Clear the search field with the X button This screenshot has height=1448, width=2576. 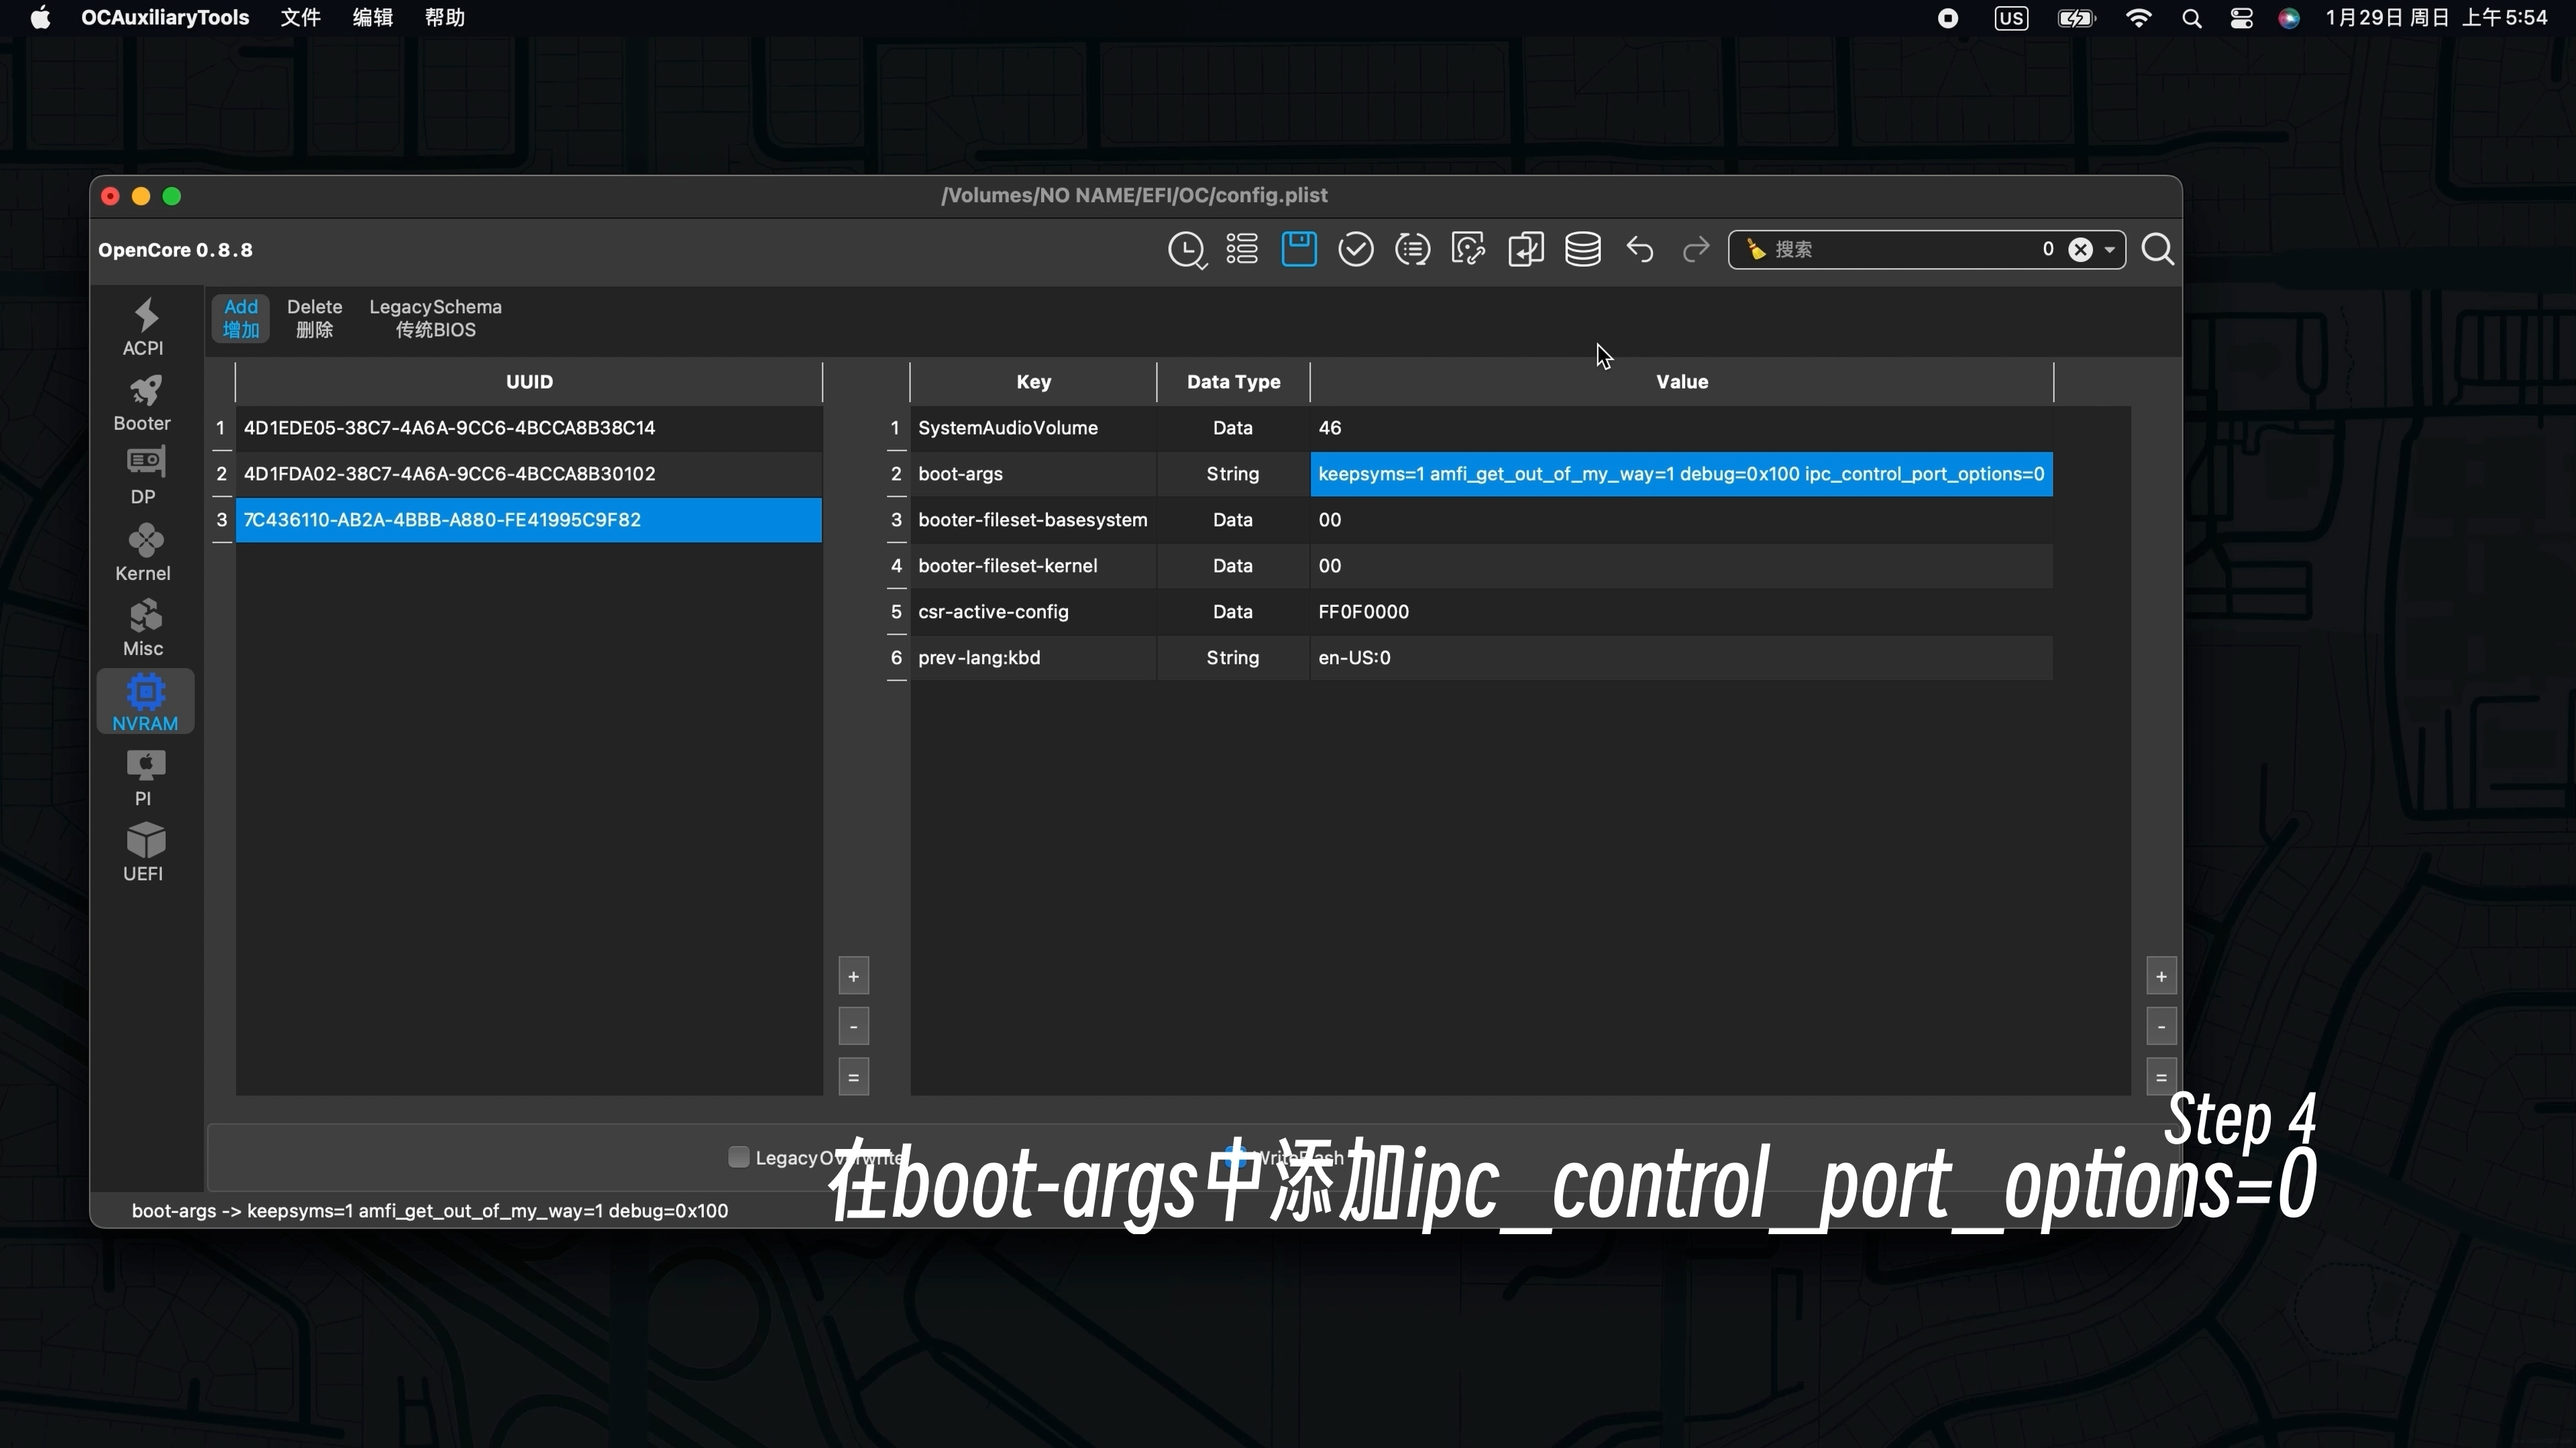click(x=2080, y=250)
